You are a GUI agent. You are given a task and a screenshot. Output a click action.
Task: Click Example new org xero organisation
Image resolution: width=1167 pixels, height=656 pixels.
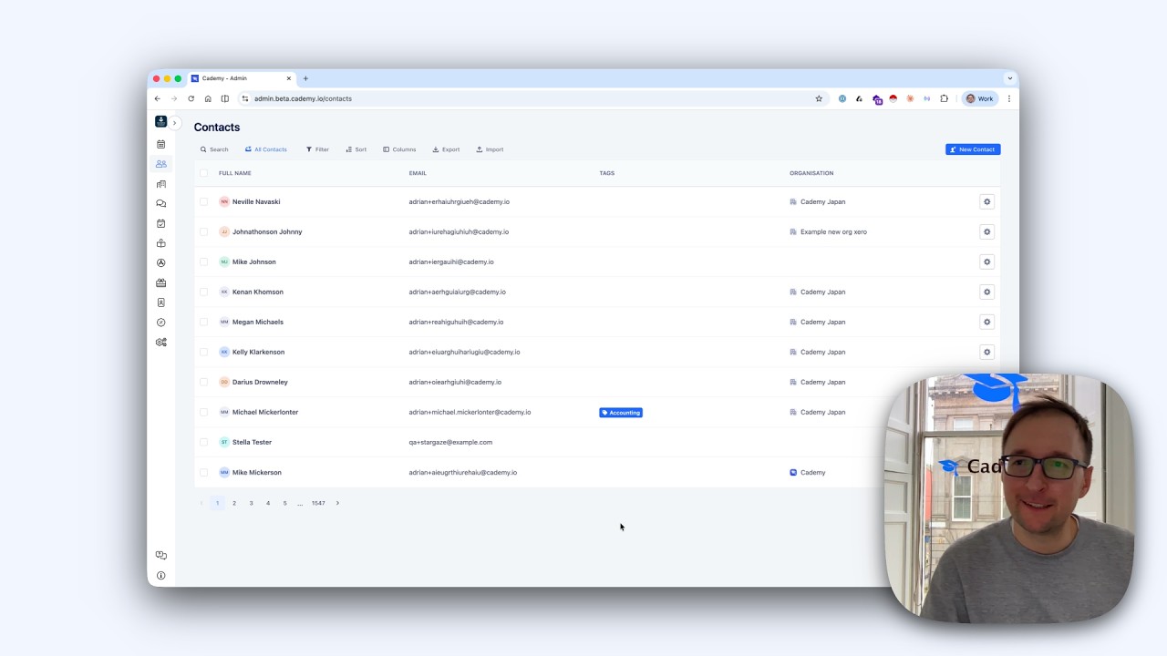[833, 231]
